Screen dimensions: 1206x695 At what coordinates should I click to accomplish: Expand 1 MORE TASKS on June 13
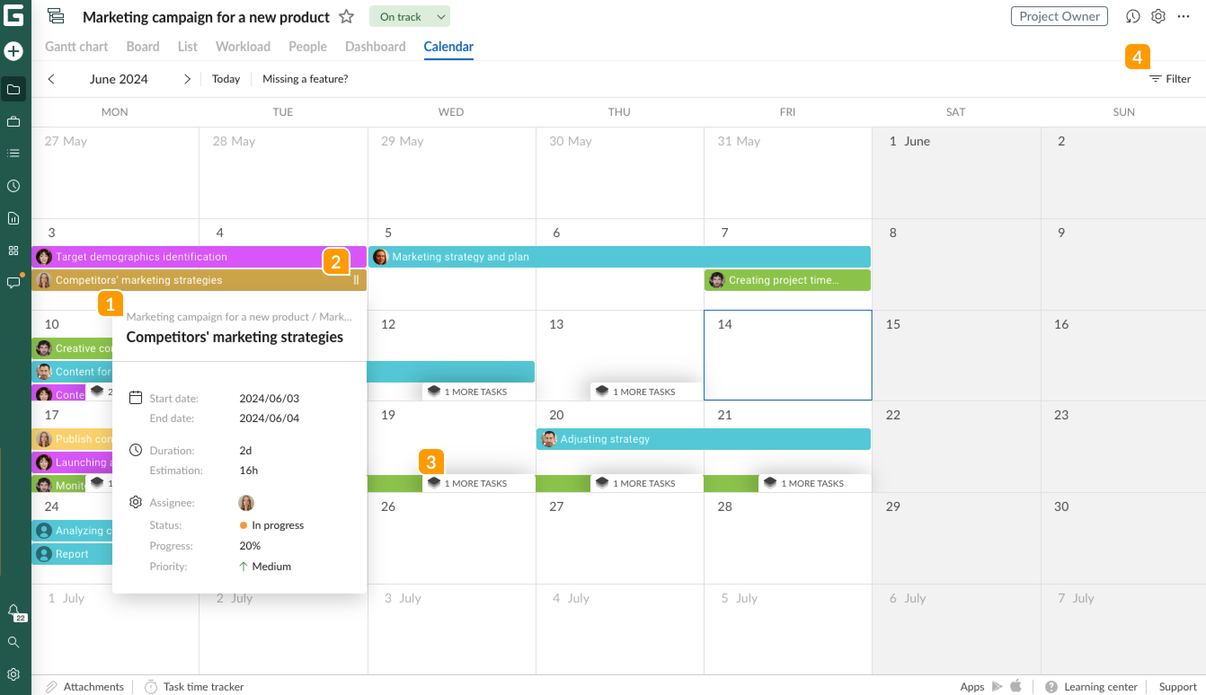(646, 391)
